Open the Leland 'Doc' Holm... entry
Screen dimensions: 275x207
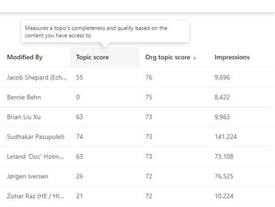[36, 157]
